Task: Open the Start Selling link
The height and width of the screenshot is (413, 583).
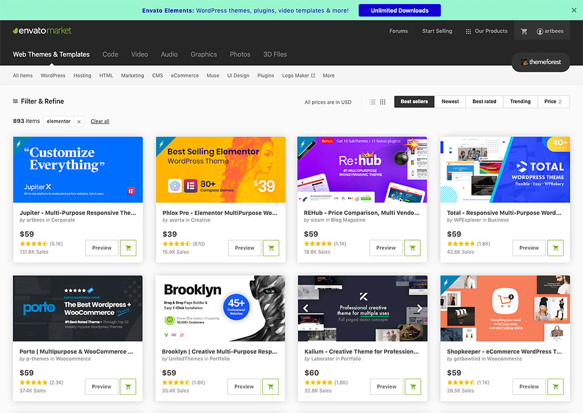Action: pos(437,31)
